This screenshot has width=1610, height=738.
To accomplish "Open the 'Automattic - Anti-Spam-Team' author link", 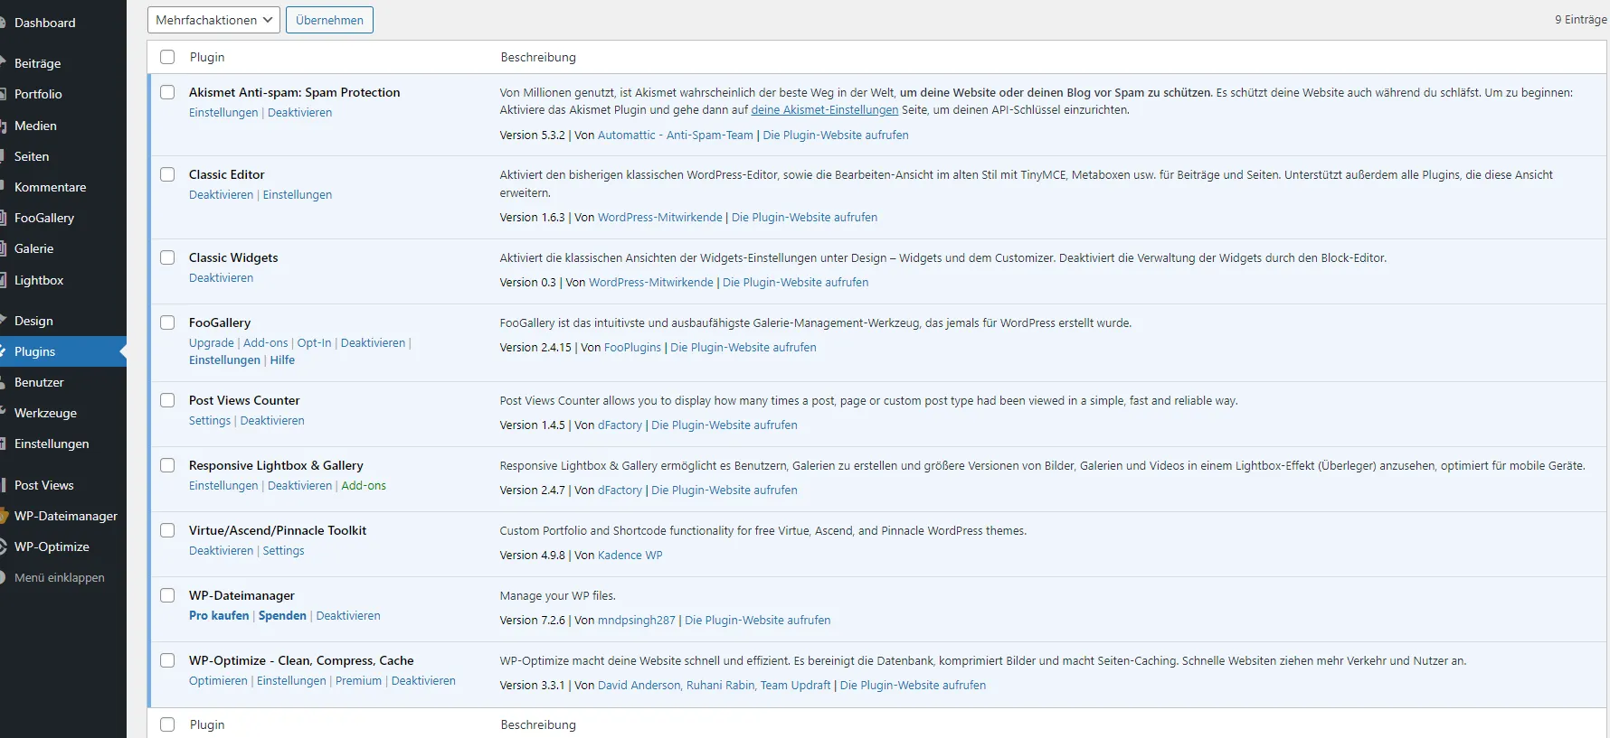I will (x=675, y=135).
